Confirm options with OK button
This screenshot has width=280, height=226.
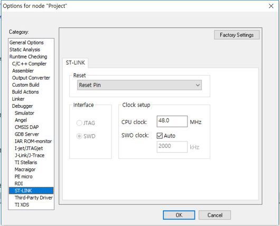click(179, 215)
